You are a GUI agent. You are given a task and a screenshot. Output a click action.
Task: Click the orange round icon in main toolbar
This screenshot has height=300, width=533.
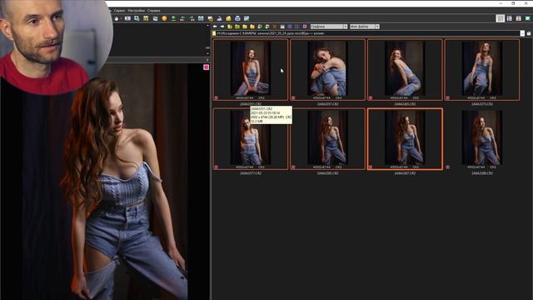coord(164,18)
